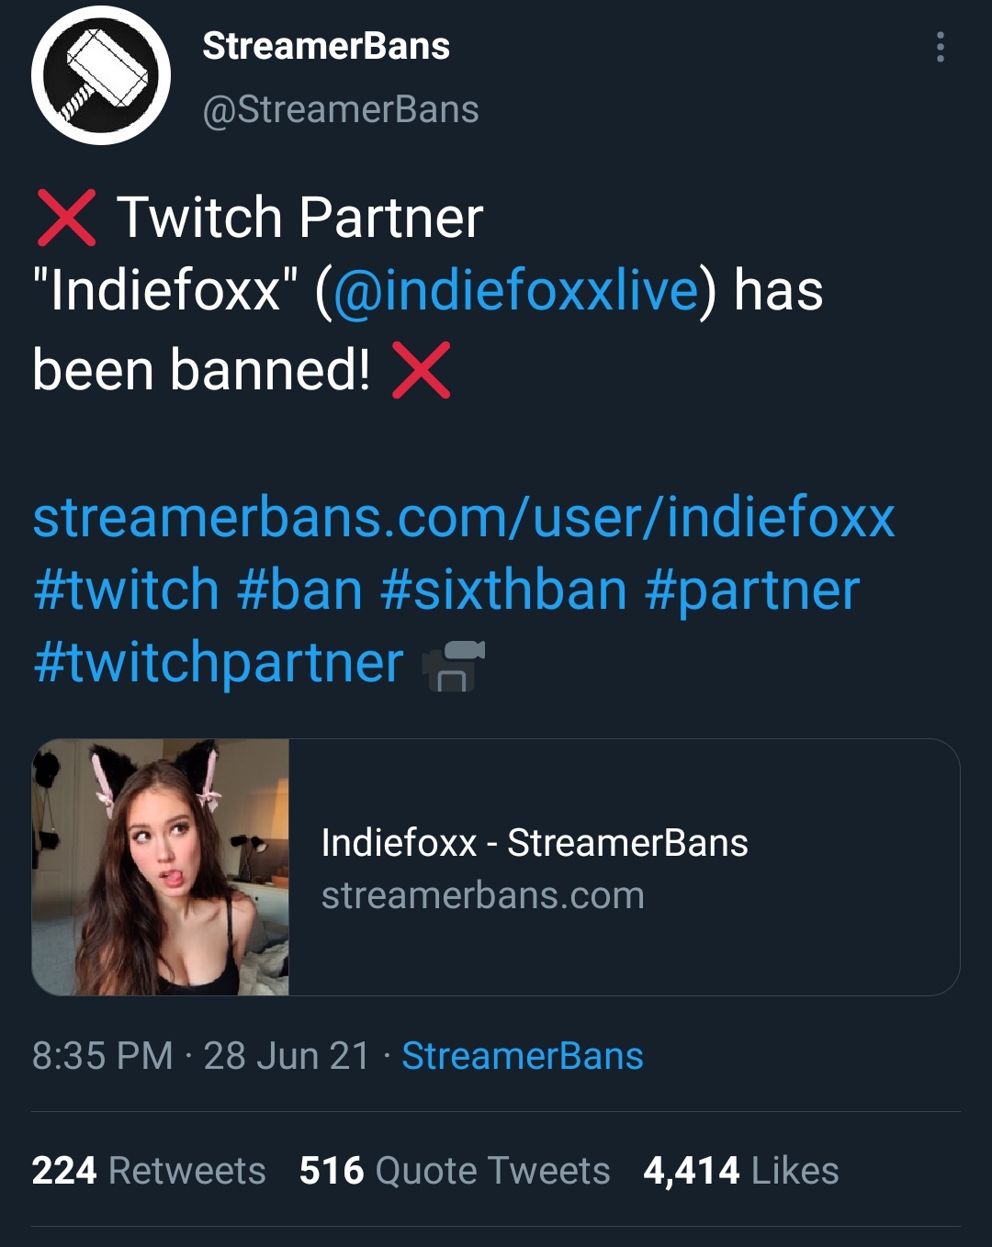Open the link card preview thumbnail
992x1247 pixels.
pyautogui.click(x=161, y=867)
